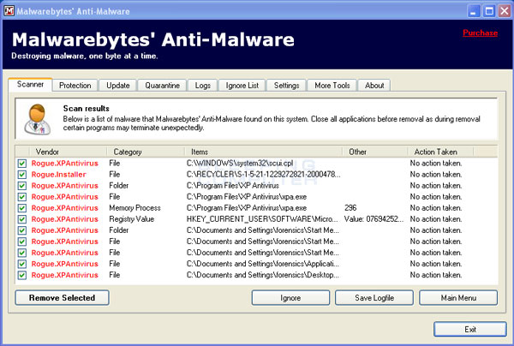Viewport: 514px width, 346px height.
Task: Open the Update tab
Action: pos(118,86)
